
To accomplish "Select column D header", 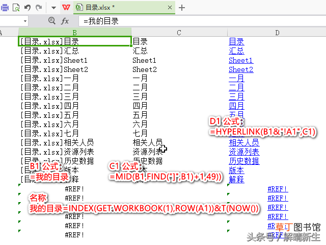I will 277,33.
